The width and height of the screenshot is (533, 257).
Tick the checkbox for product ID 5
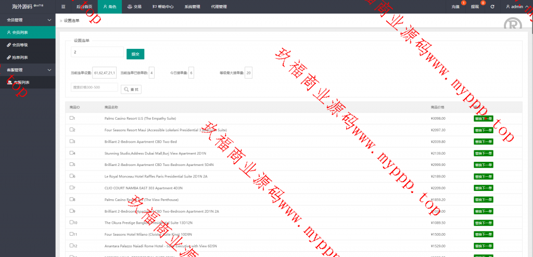[x=72, y=164]
